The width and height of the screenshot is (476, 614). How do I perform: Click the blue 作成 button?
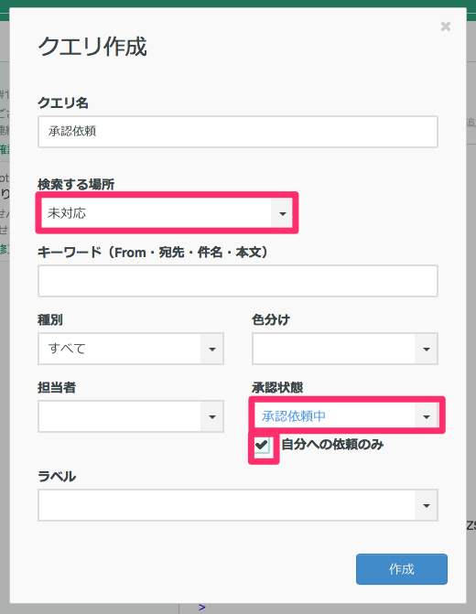[x=402, y=569]
